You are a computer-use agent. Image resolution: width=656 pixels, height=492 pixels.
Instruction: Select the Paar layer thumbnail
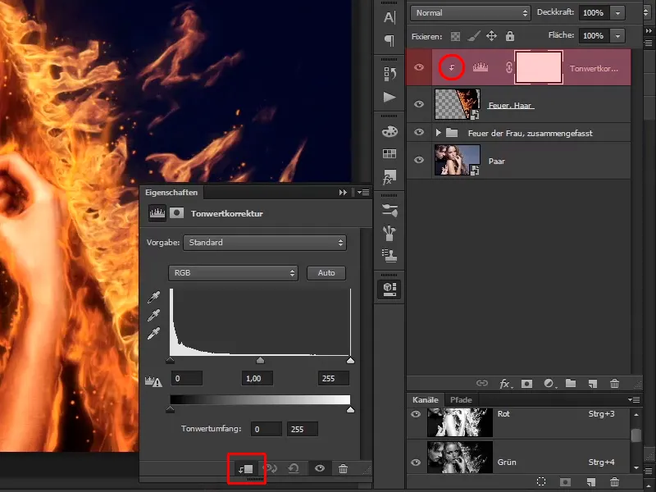point(458,160)
